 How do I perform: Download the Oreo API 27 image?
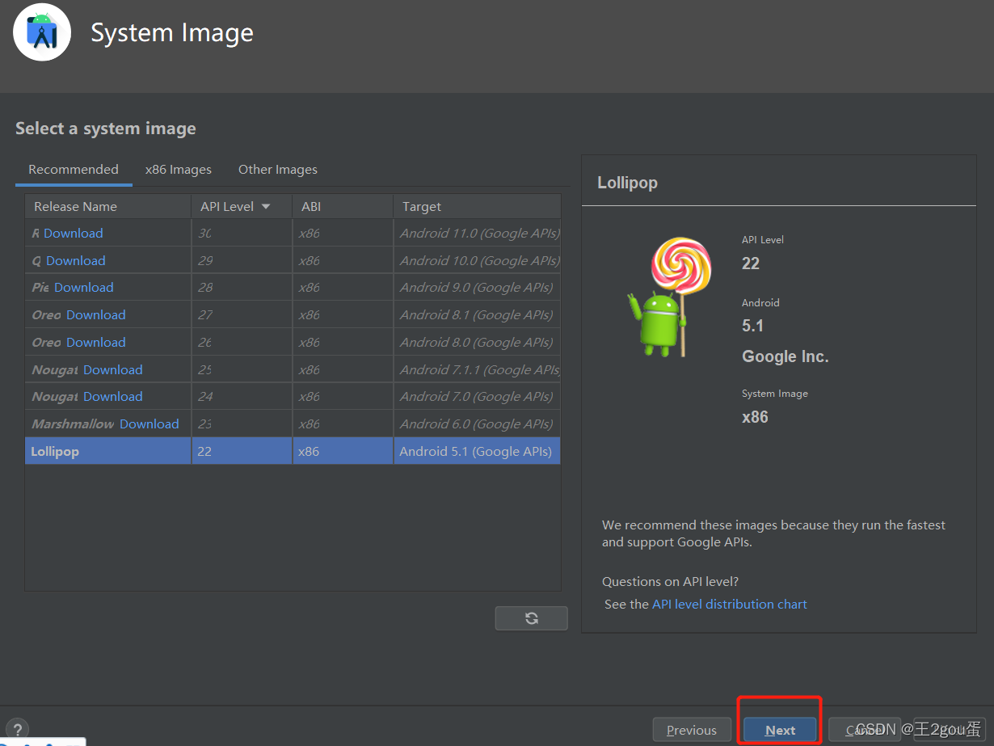click(x=96, y=315)
